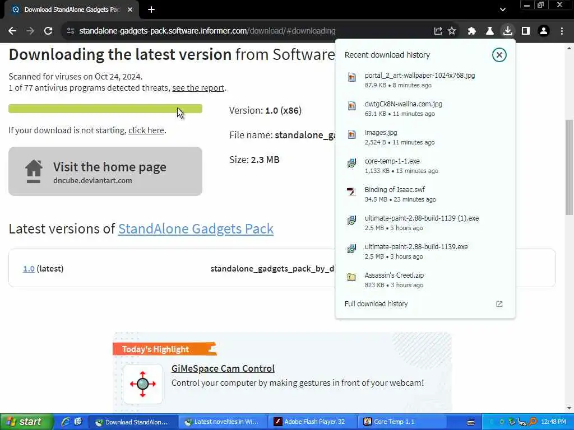Image resolution: width=574 pixels, height=430 pixels.
Task: Click the 'click here' download link
Action: (x=146, y=130)
